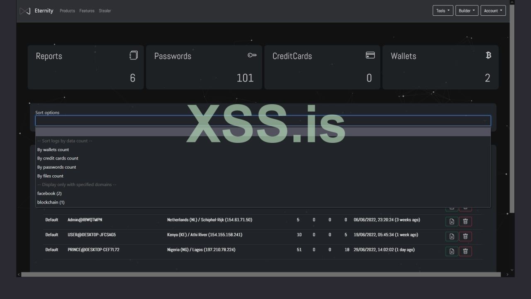
Task: Click Kenya (KE) / Athi River location
Action: 205,235
